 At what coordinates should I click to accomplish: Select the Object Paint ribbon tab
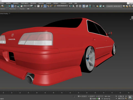(12, 9)
